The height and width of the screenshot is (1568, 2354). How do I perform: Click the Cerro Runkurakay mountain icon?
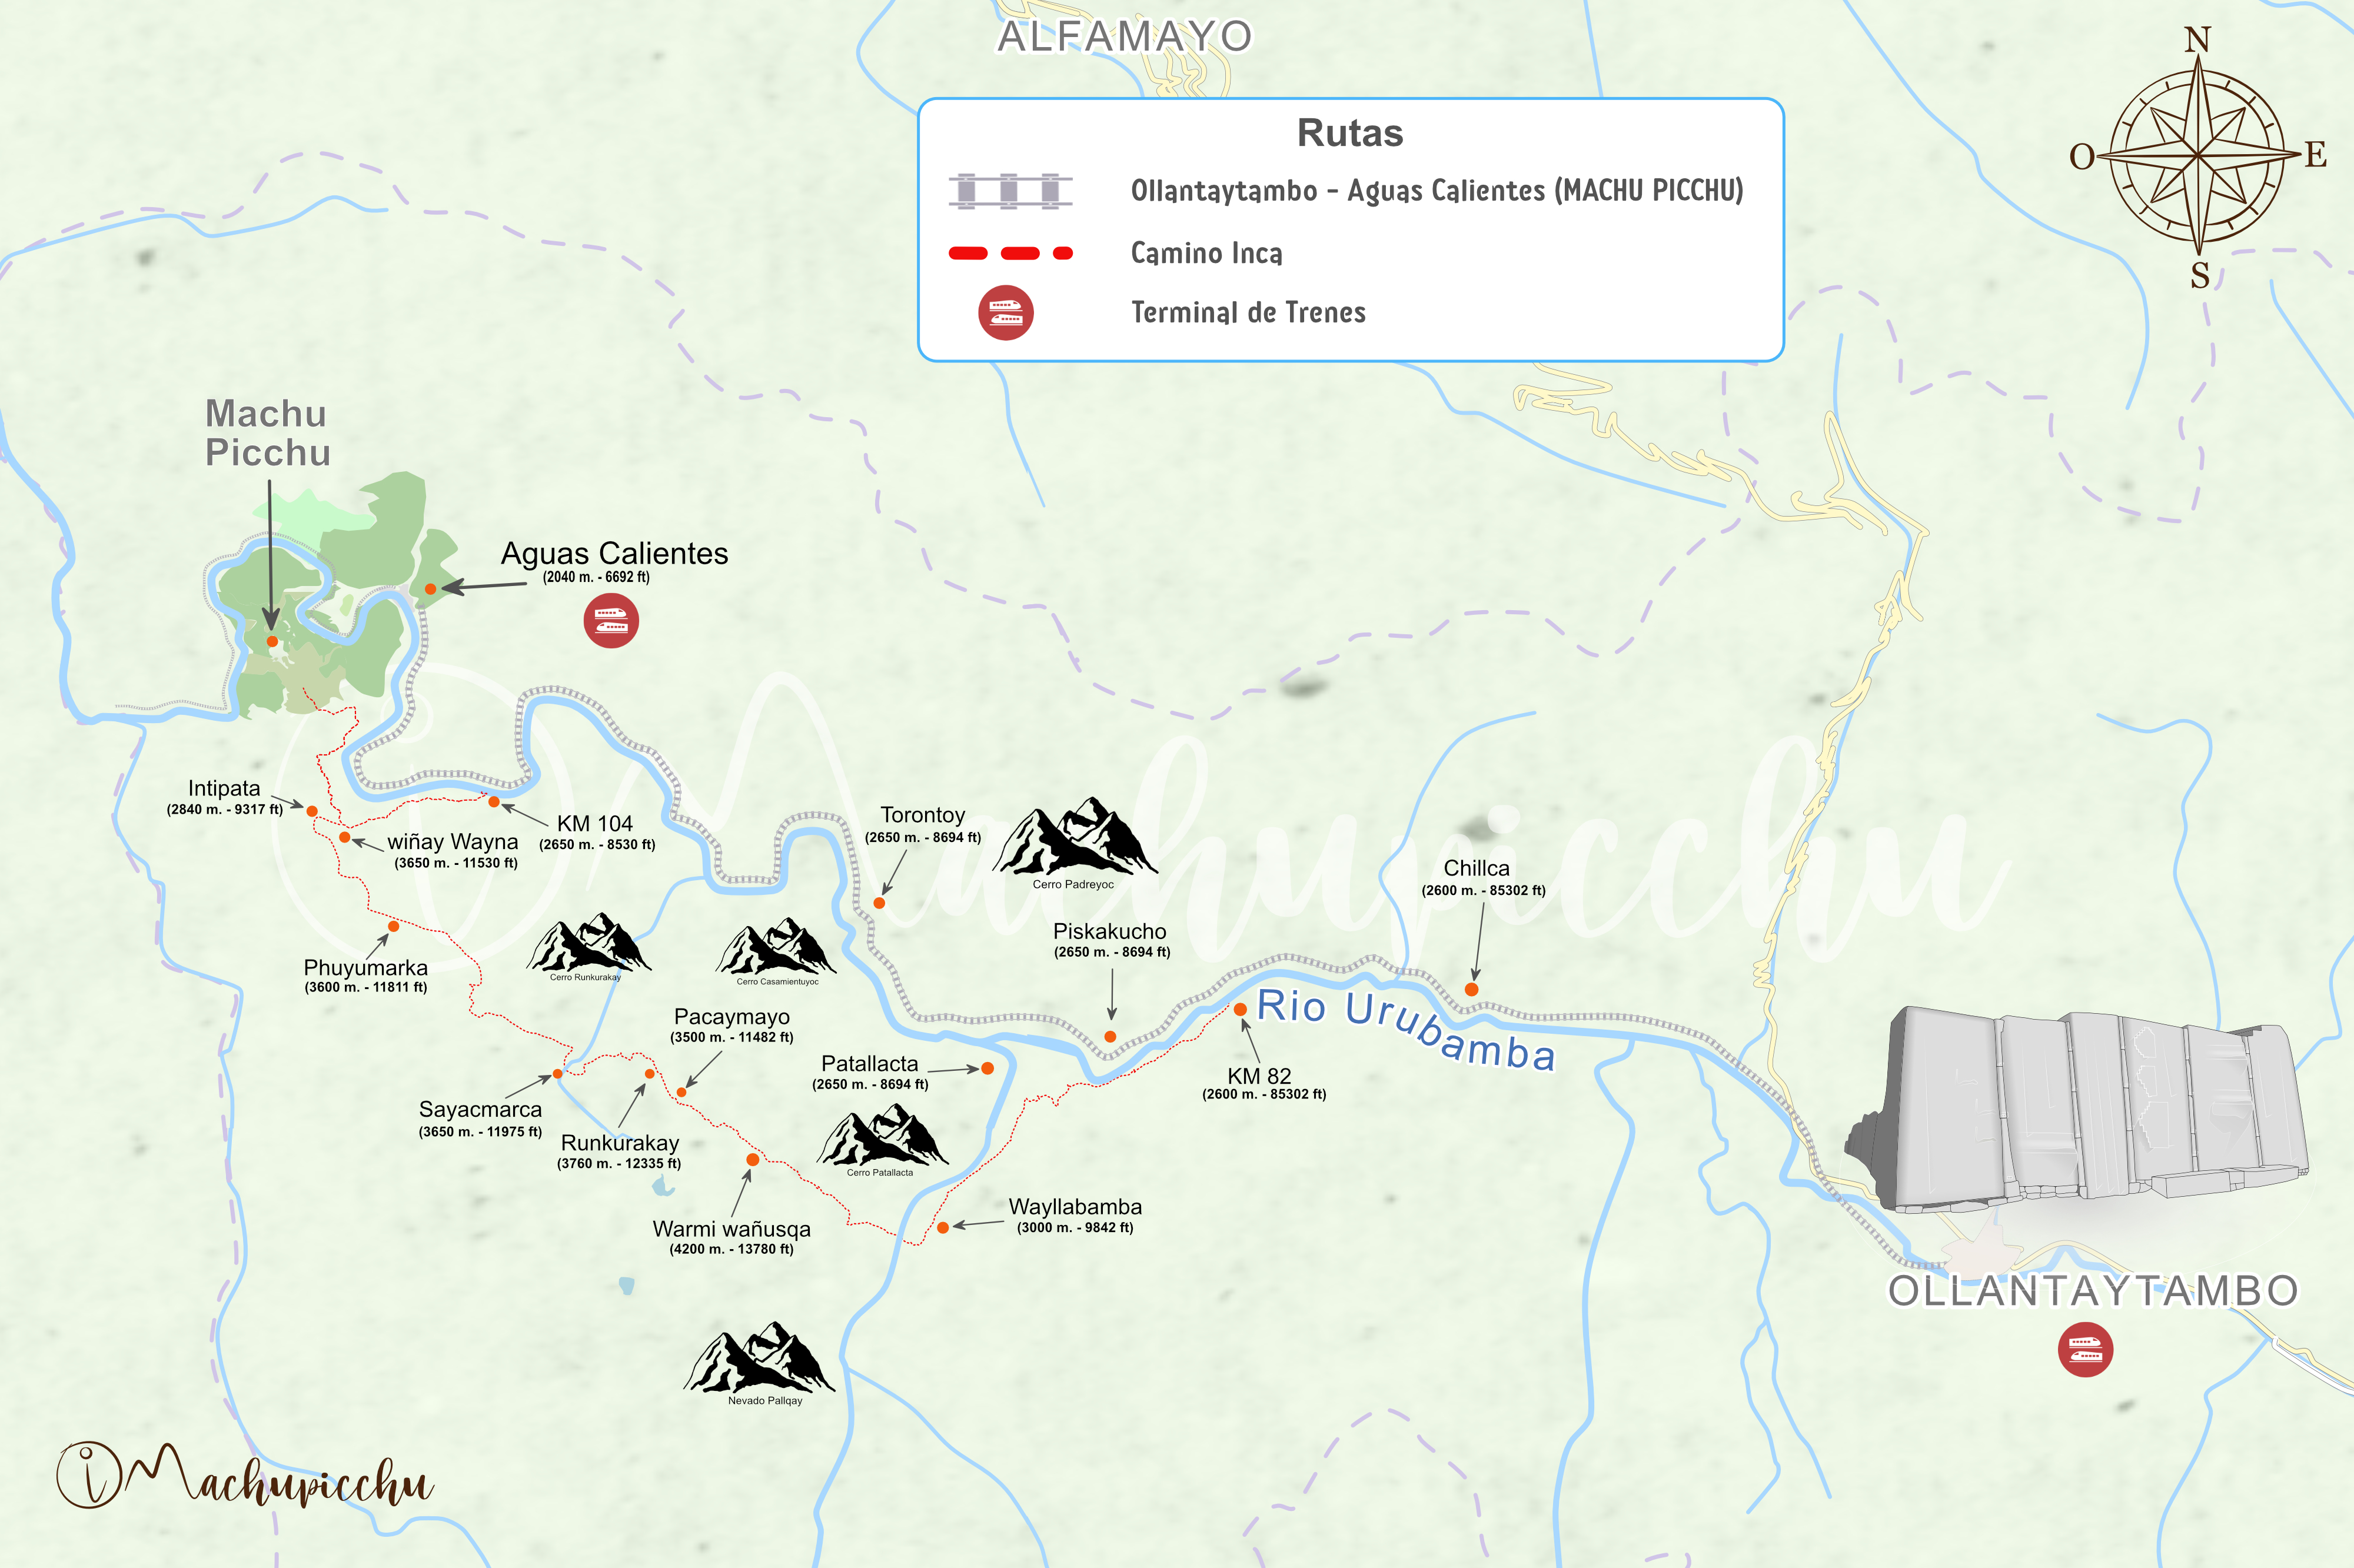(588, 942)
